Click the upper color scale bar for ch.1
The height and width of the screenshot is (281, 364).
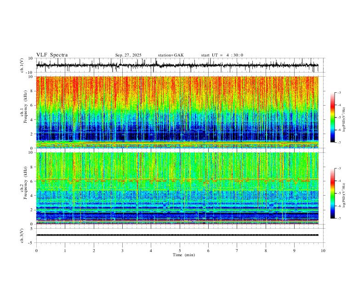point(333,118)
